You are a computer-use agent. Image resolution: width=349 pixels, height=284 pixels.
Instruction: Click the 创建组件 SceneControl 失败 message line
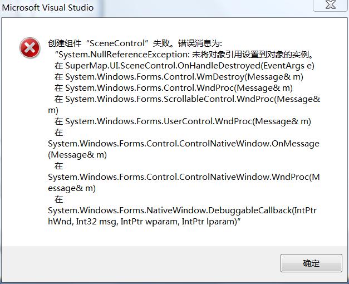[x=135, y=43]
